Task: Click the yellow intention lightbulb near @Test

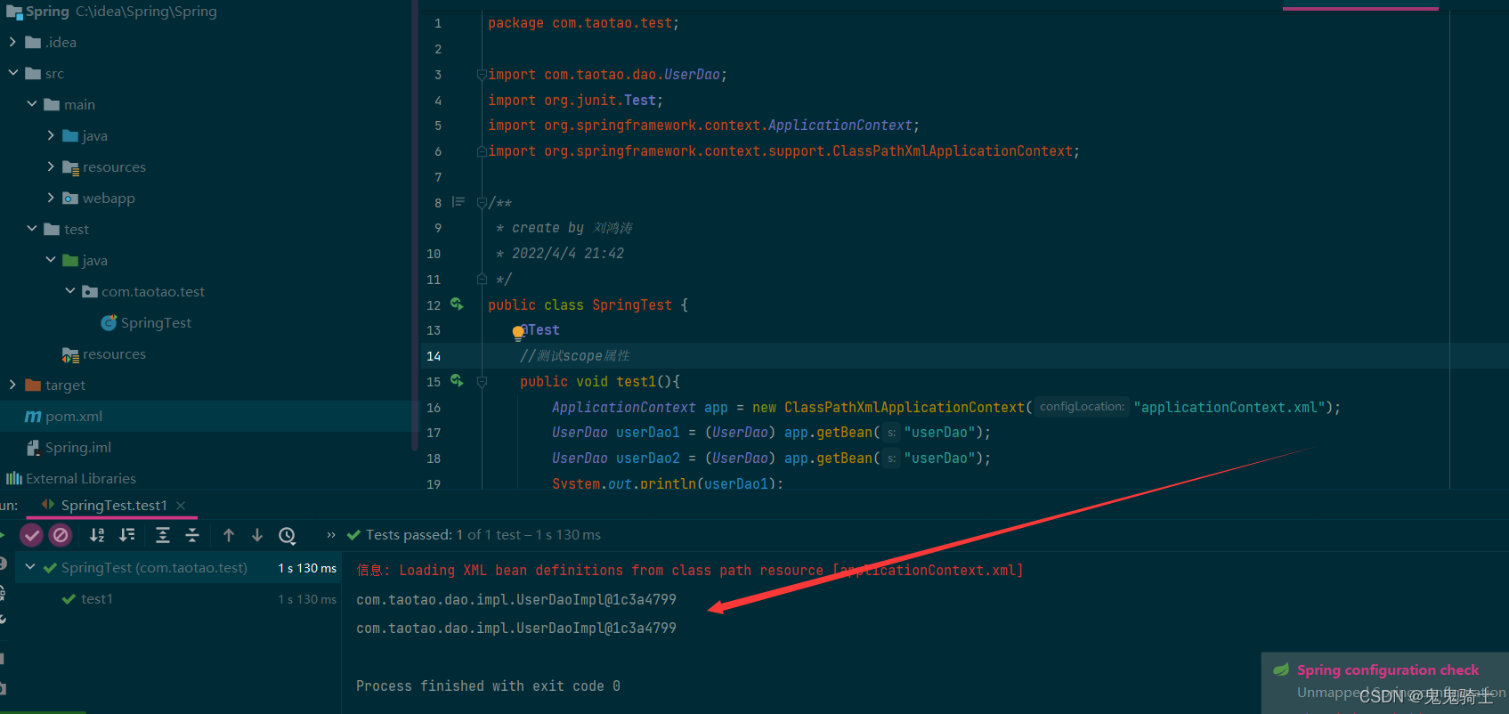Action: pyautogui.click(x=518, y=333)
